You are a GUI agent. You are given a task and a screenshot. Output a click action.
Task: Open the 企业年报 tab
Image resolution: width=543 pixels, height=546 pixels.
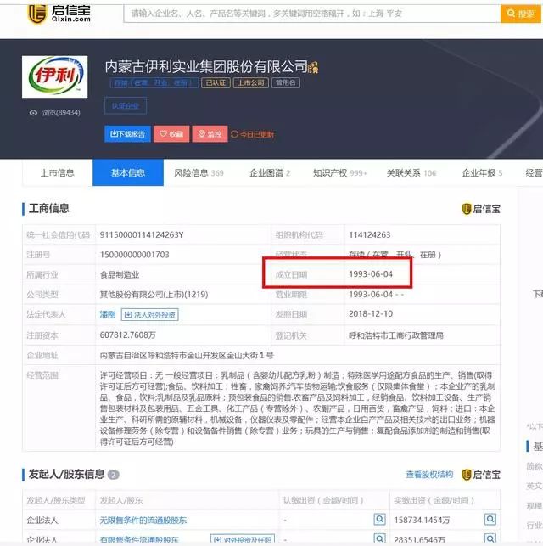pyautogui.click(x=482, y=172)
